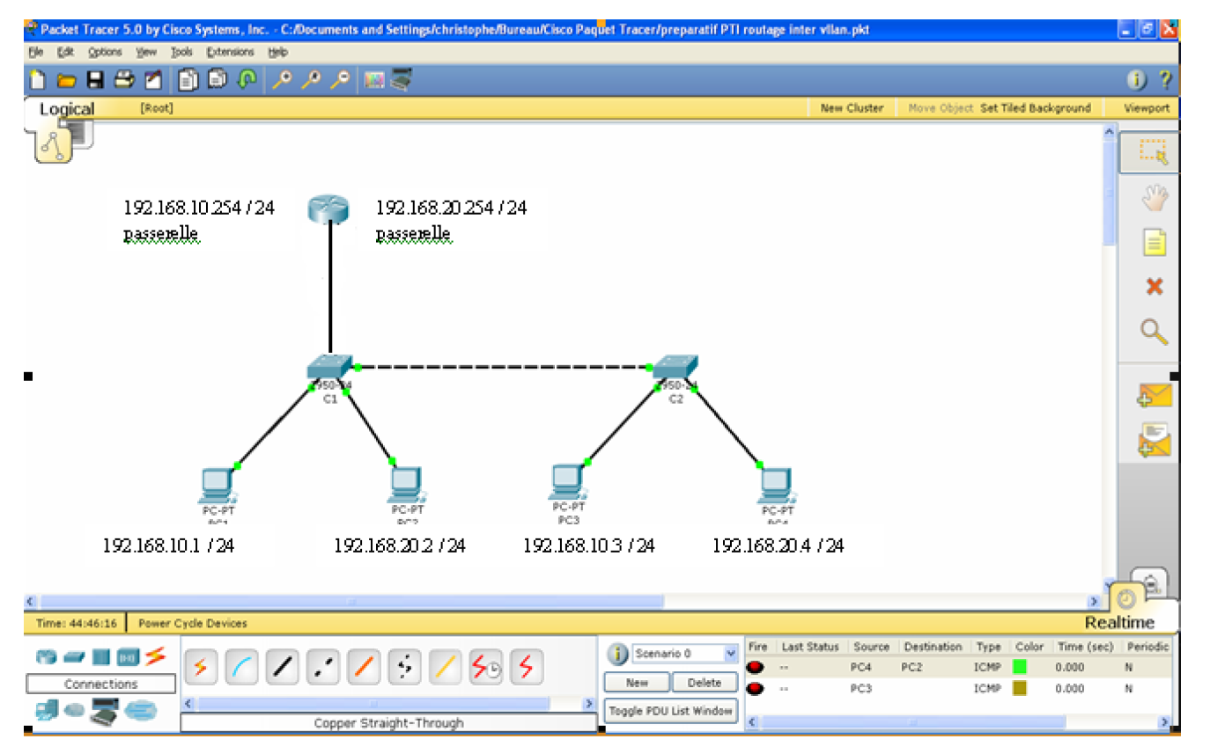
Task: Click the green color swatch for PC4
Action: point(1021,668)
